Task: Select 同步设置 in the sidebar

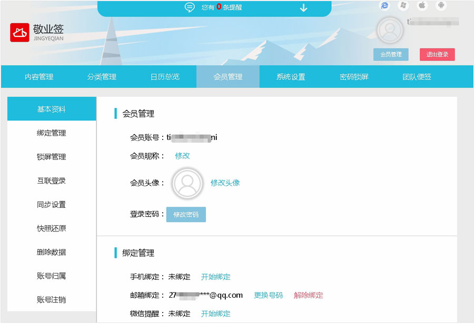Action: pos(52,205)
